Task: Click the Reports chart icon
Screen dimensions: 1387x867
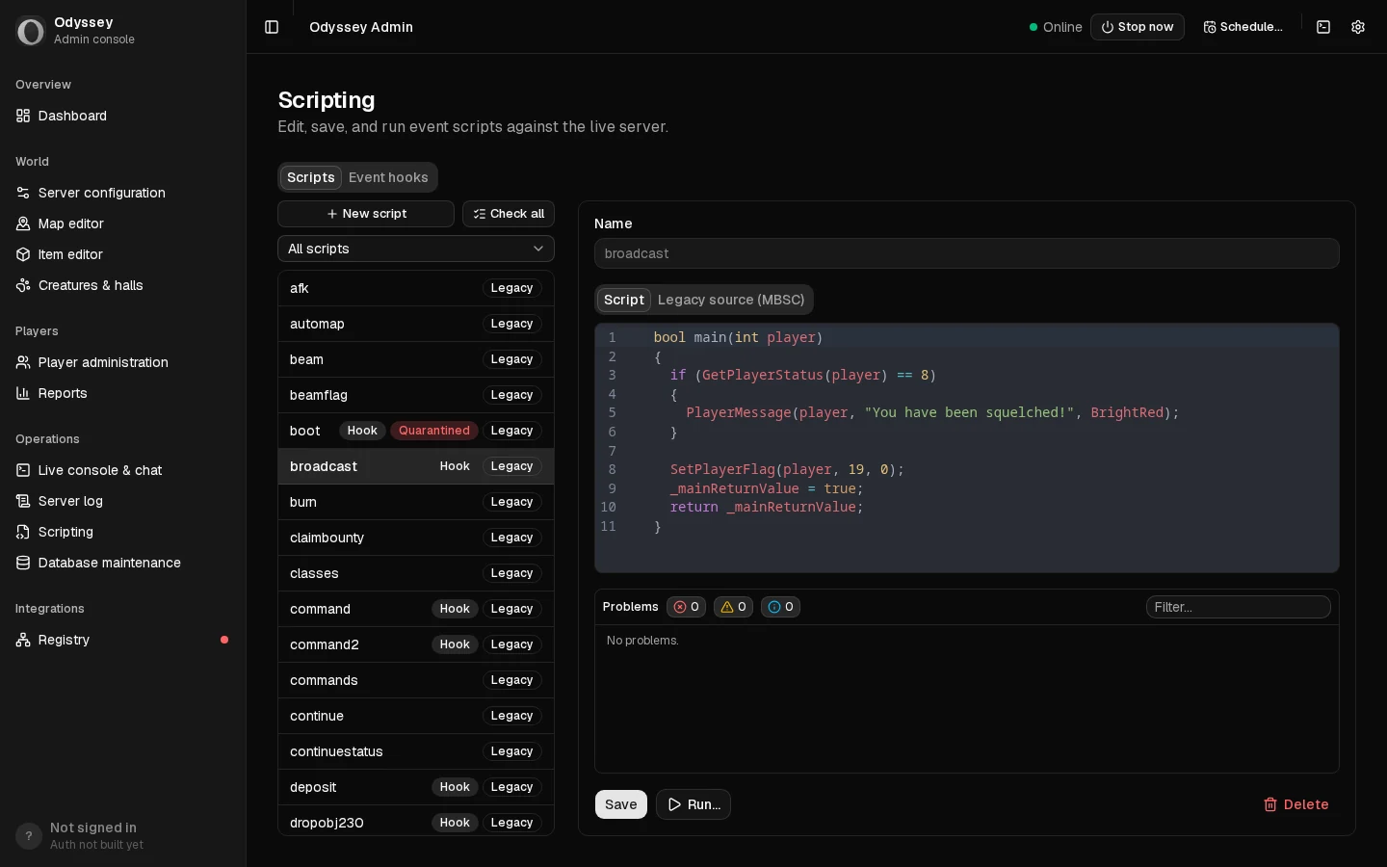Action: (x=23, y=393)
